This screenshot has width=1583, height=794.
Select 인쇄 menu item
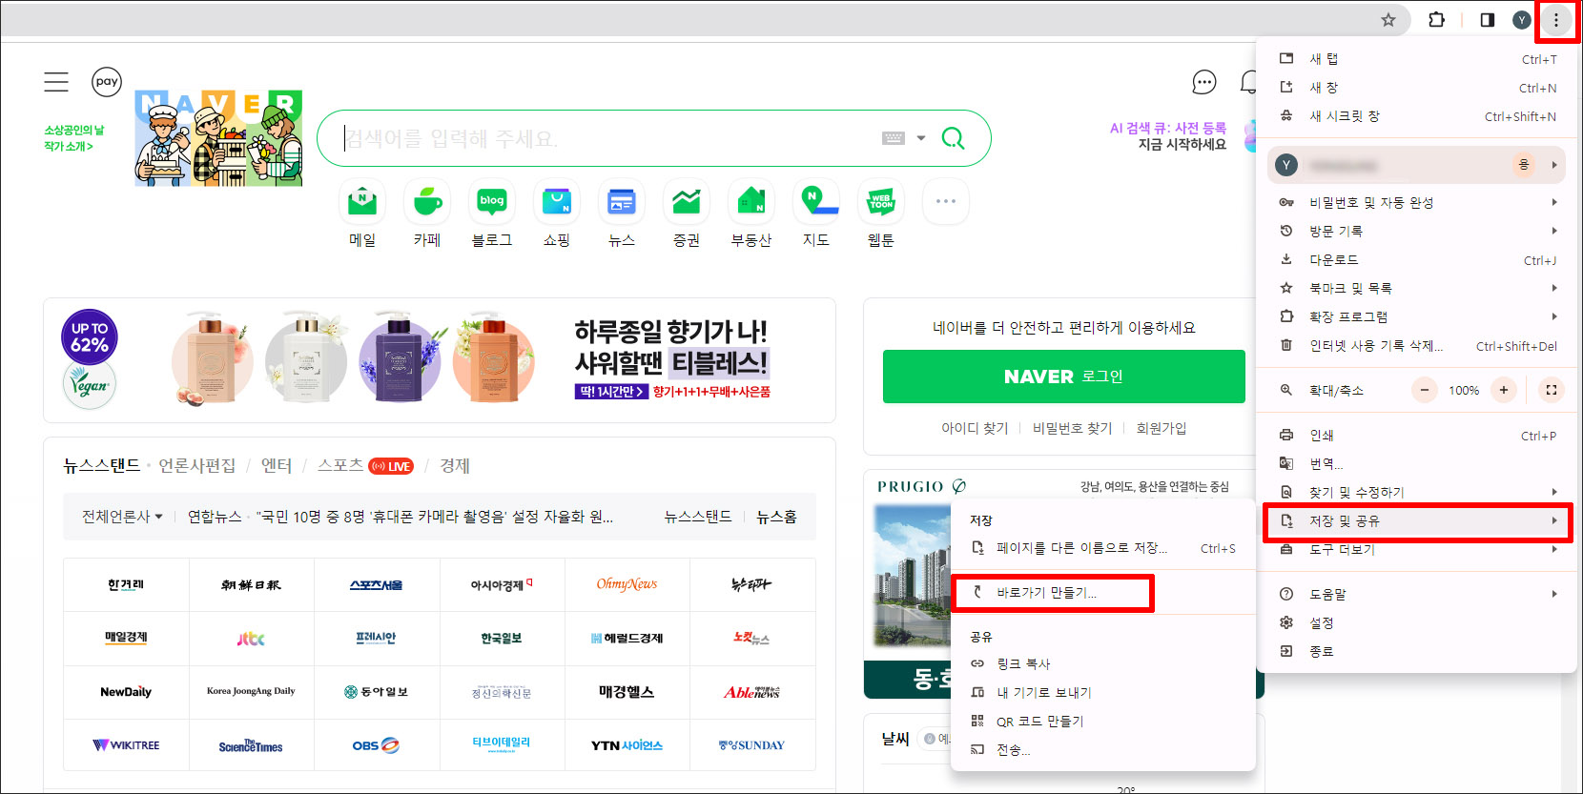tap(1418, 436)
